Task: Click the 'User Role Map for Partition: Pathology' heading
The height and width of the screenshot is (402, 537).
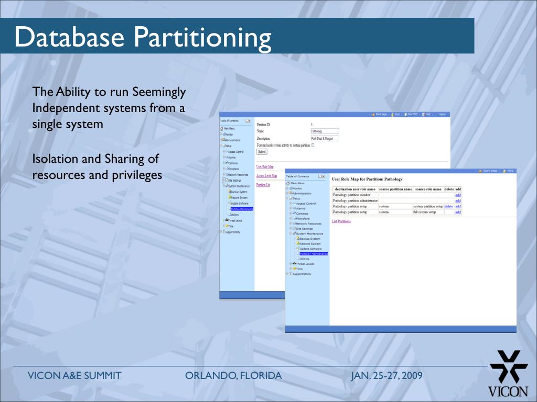Action: click(x=367, y=179)
